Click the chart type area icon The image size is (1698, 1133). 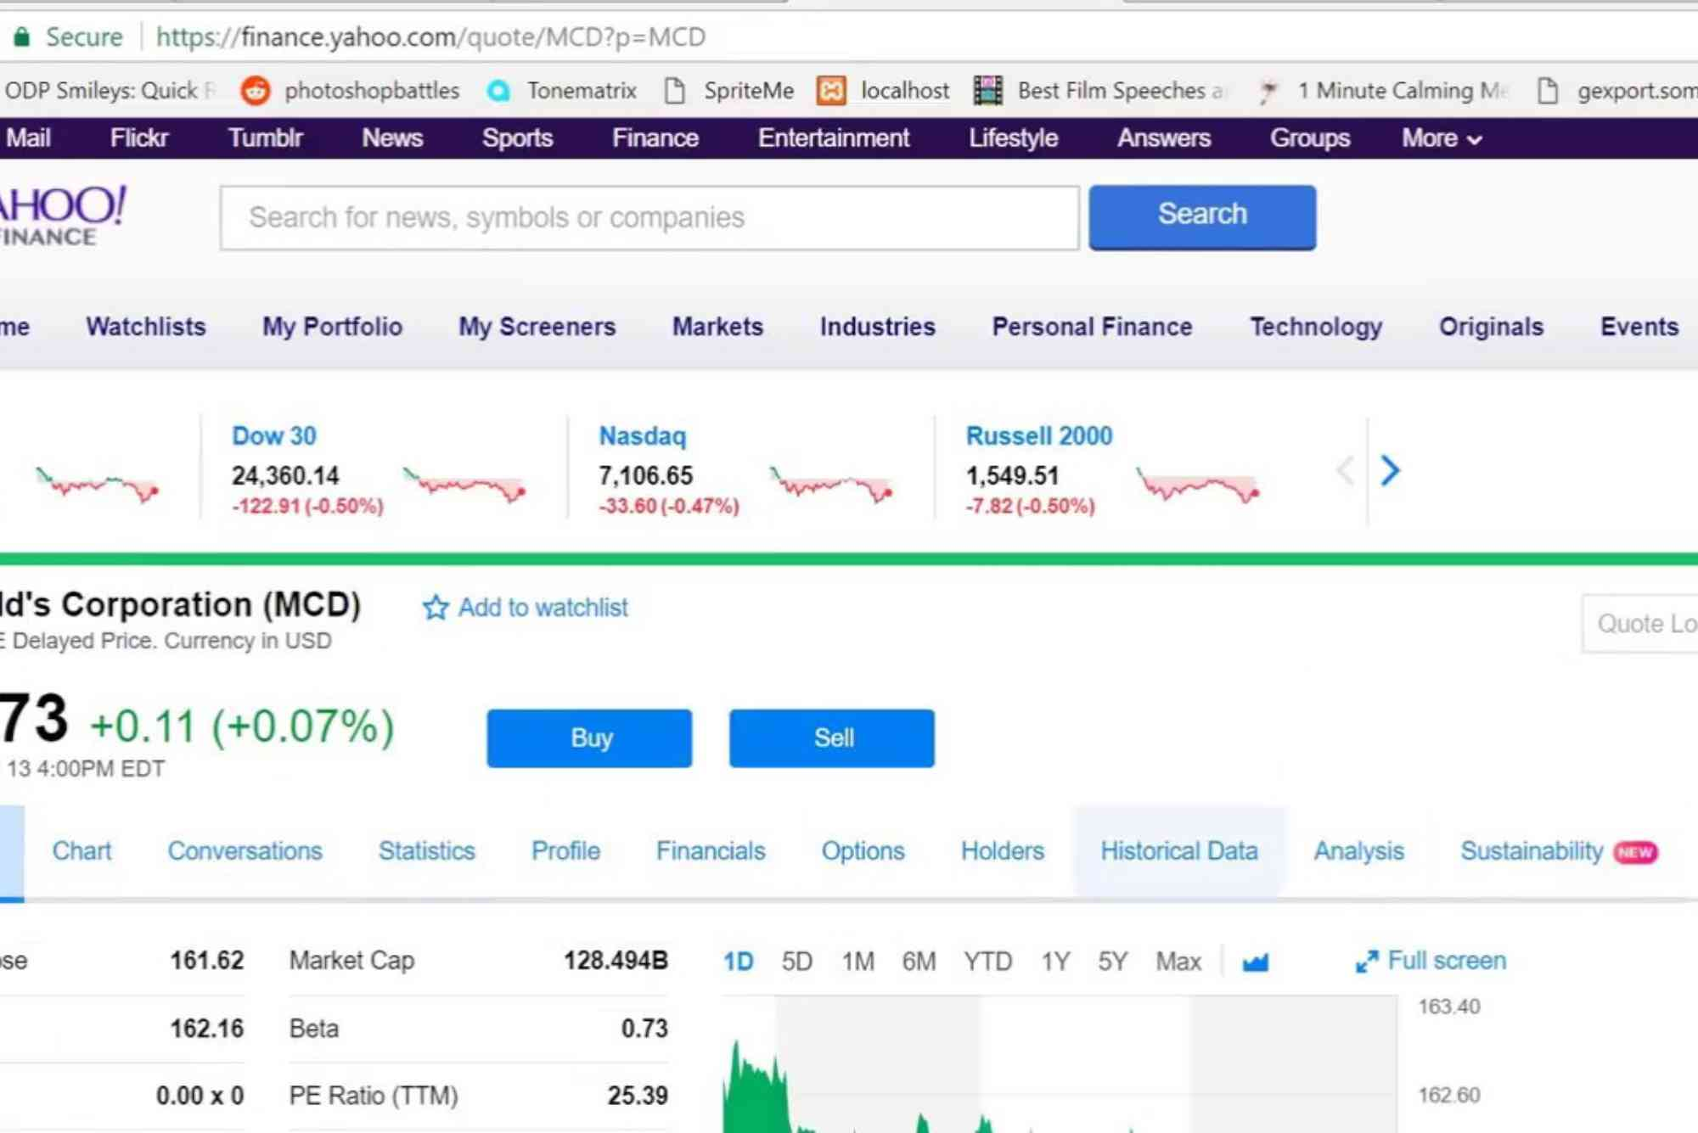click(x=1255, y=962)
